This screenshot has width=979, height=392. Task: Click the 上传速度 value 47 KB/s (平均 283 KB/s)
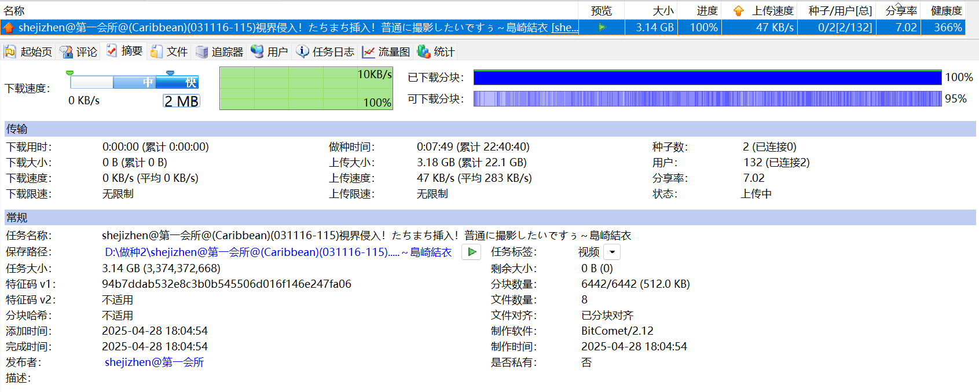click(x=474, y=178)
